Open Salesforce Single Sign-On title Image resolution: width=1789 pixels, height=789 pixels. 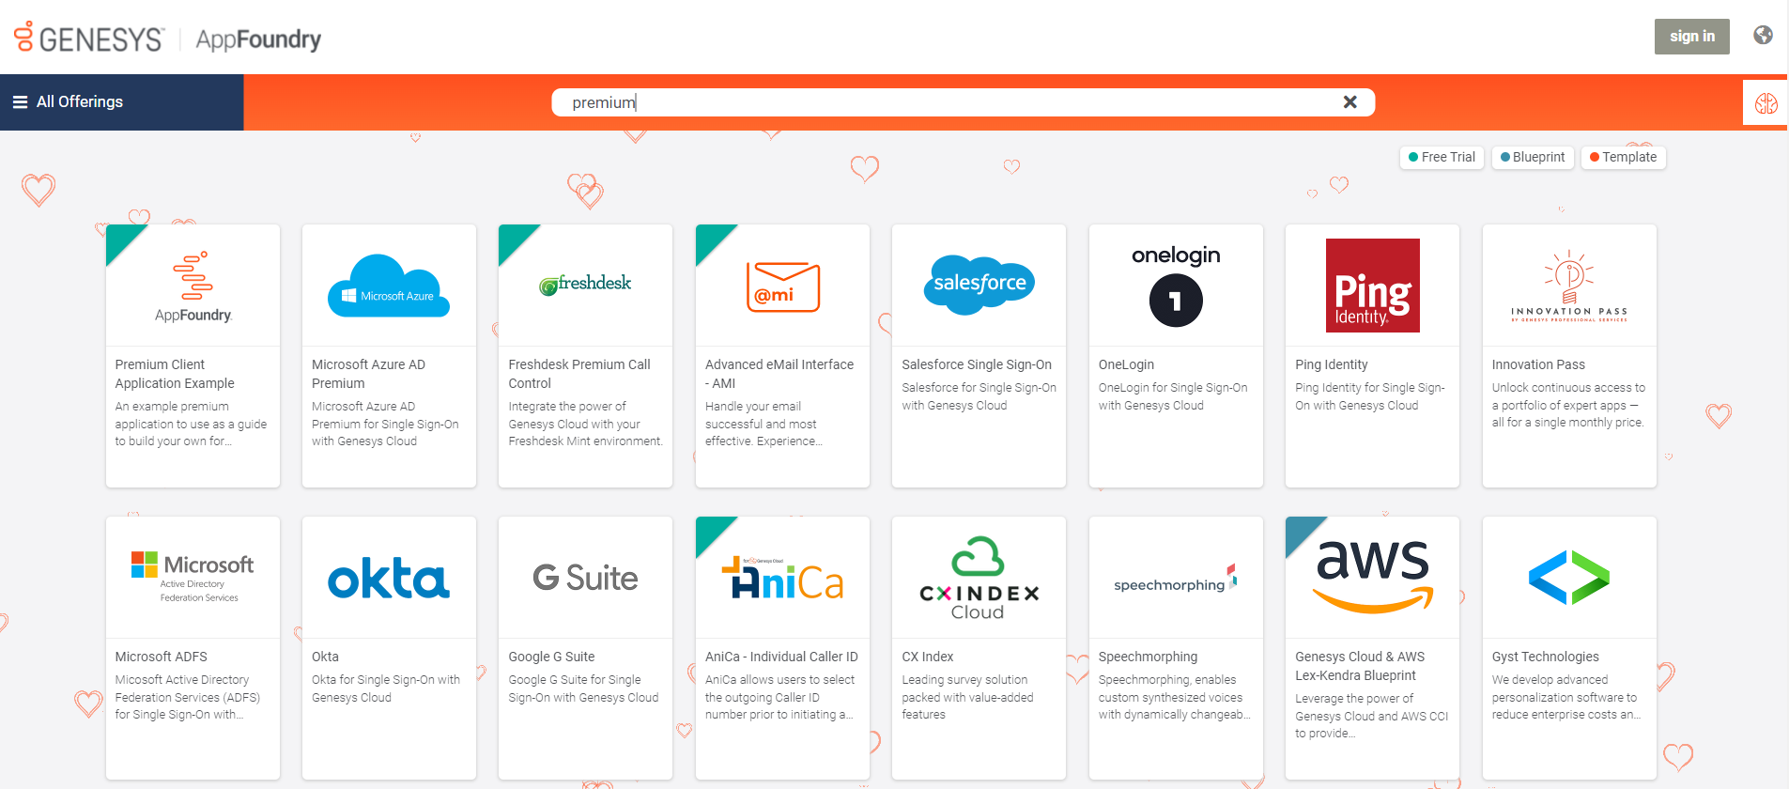[x=977, y=364]
